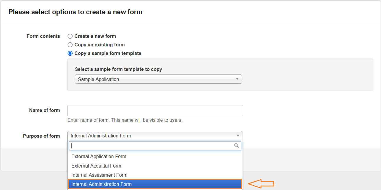Click the "Enter name of form" helper text

[x=125, y=120]
